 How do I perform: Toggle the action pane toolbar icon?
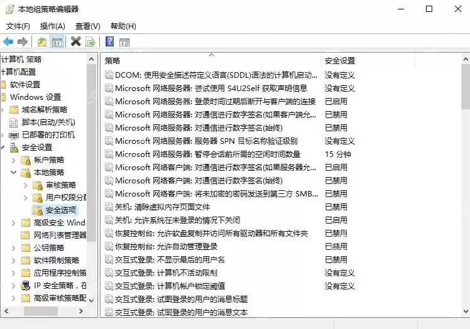(x=124, y=42)
